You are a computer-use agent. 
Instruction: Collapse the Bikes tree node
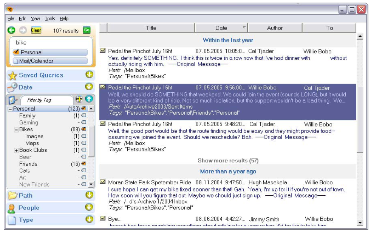point(16,130)
